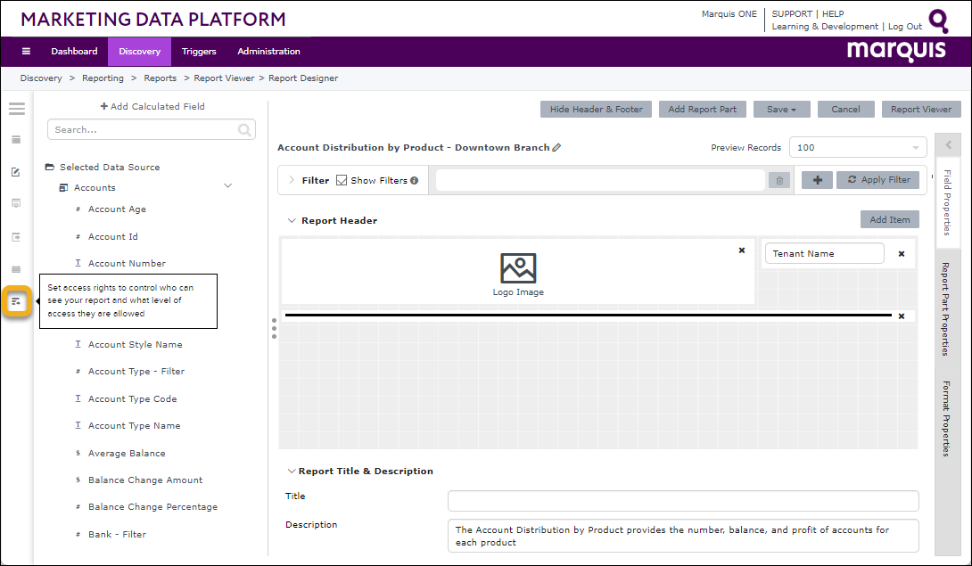This screenshot has width=972, height=566.
Task: Open the data source icon in left sidebar
Action: tap(16, 140)
